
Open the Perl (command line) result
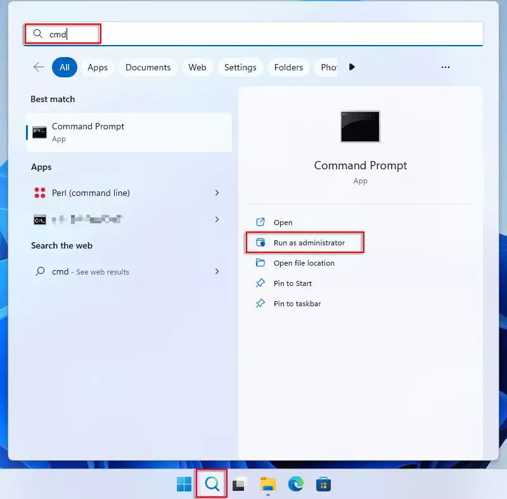click(91, 193)
